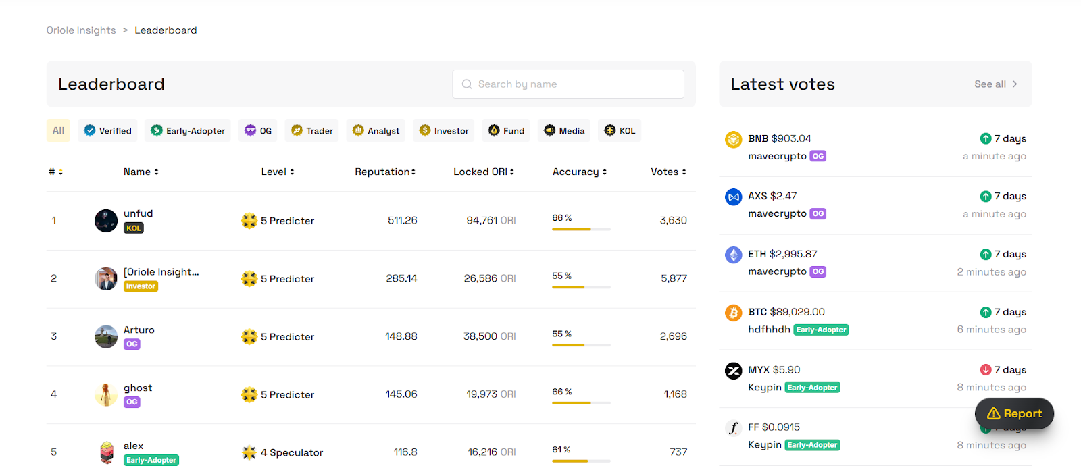Open the Report button
Viewport: 1081px width, 470px height.
coord(1014,413)
